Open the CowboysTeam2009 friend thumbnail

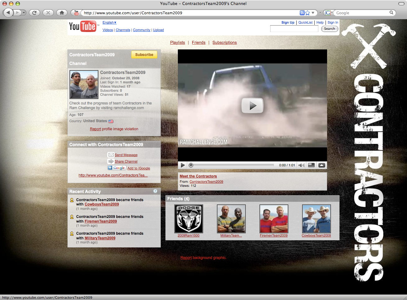tap(317, 219)
